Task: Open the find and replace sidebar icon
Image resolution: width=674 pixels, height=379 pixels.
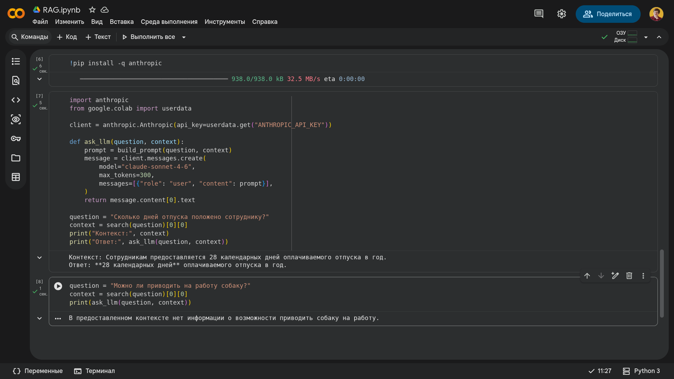Action: pyautogui.click(x=16, y=81)
